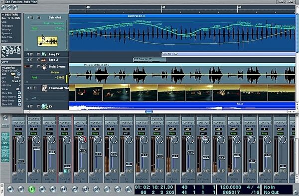Image resolution: width=299 pixels, height=196 pixels.
Task: Toggle the record-enable light on Main Drums track
Action: tap(27, 67)
